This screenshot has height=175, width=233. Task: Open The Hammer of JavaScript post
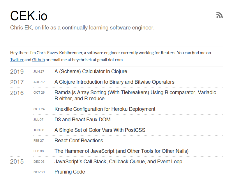tap(121, 151)
